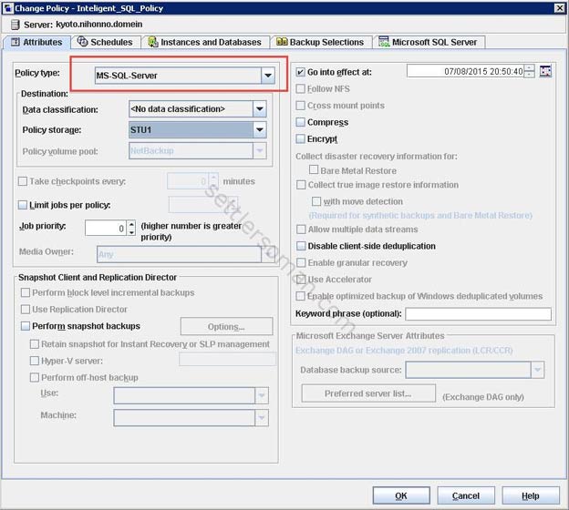Click the Microsoft SQL Server tab icon
The image size is (569, 510).
click(x=384, y=42)
